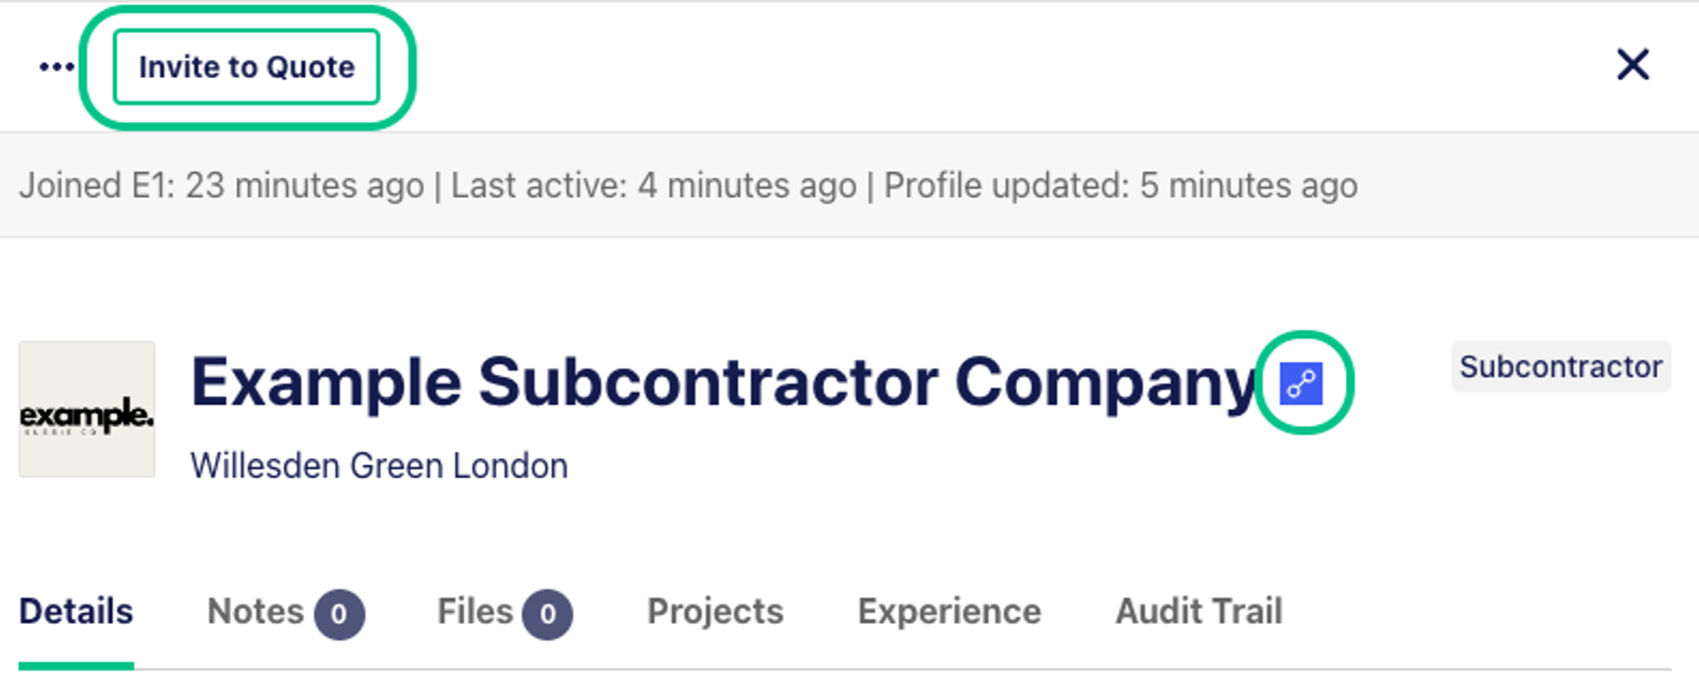Switch to the Projects tab
This screenshot has height=689, width=1699.
716,611
